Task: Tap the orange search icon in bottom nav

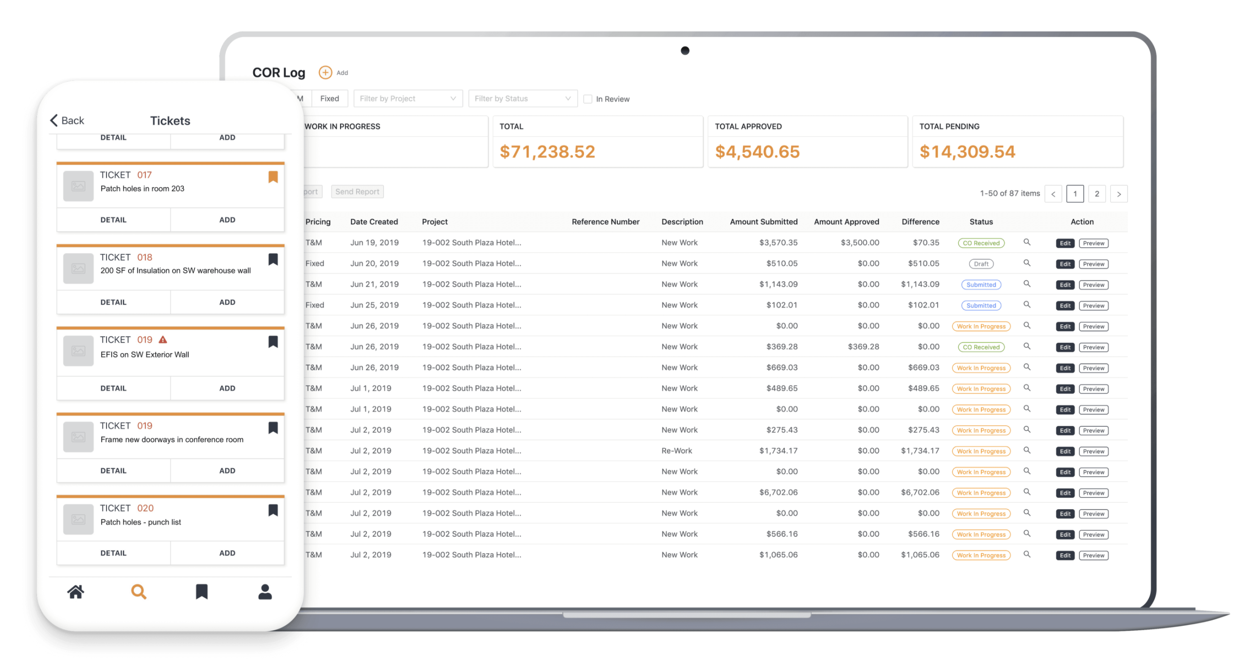Action: [138, 592]
